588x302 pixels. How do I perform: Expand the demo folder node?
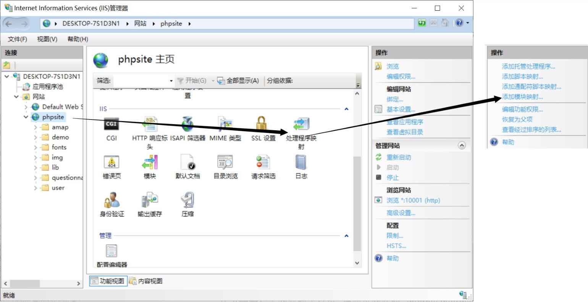click(x=36, y=137)
